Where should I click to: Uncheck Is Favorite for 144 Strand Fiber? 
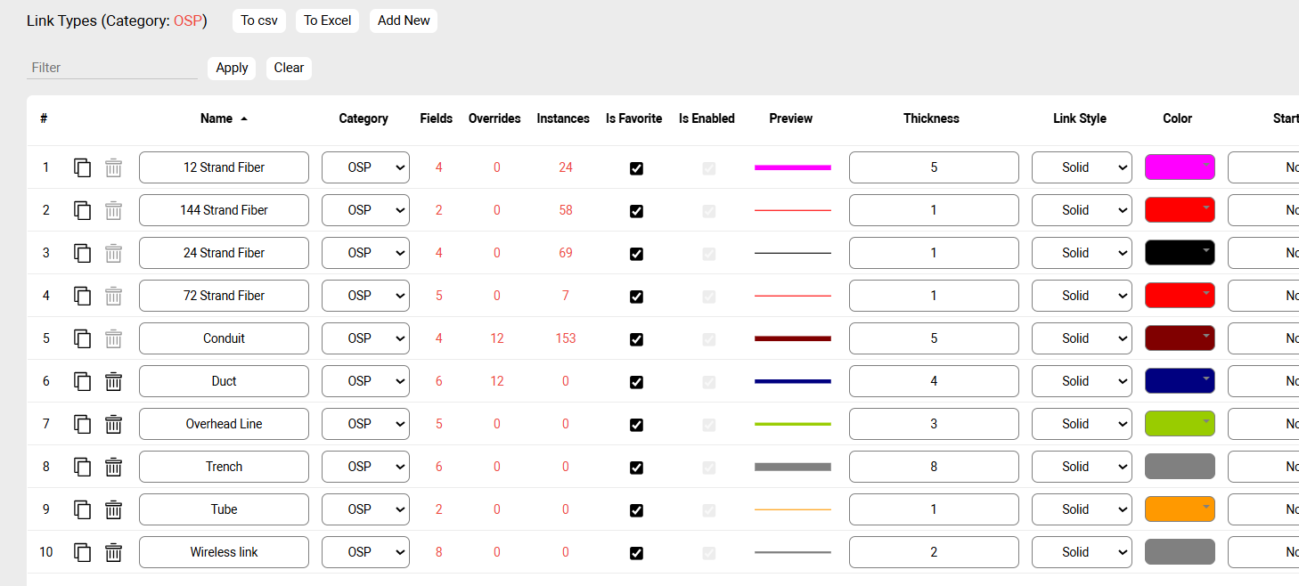coord(636,211)
